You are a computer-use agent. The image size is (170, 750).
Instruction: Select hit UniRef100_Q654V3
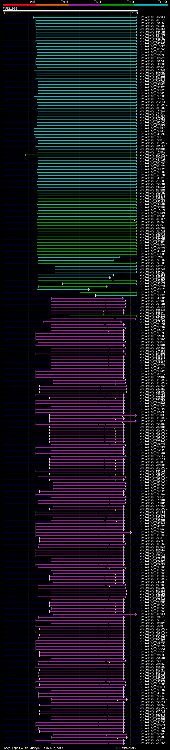click(x=152, y=234)
